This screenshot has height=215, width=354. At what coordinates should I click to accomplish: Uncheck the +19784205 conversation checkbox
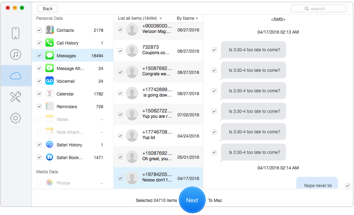point(120,178)
